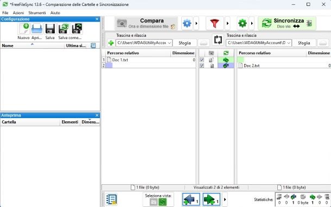Click the right cloud storage icon

[x=323, y=43]
